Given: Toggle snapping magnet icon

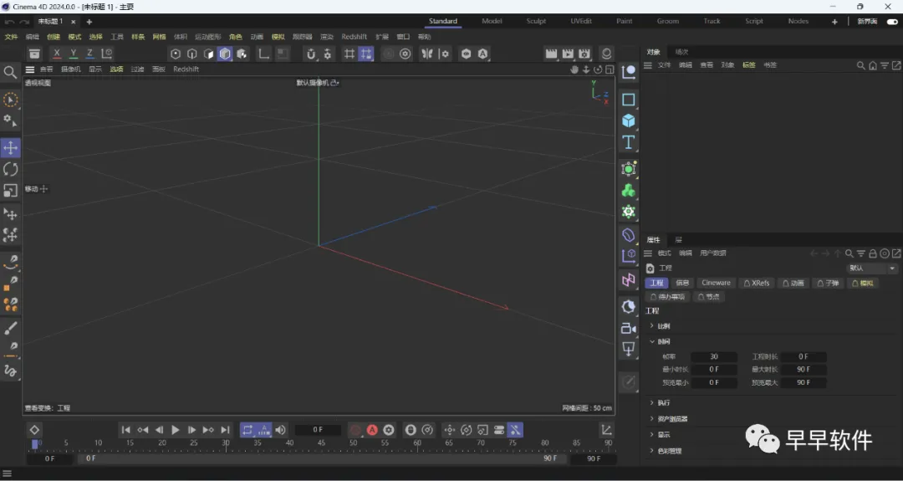Looking at the screenshot, I should coord(311,54).
